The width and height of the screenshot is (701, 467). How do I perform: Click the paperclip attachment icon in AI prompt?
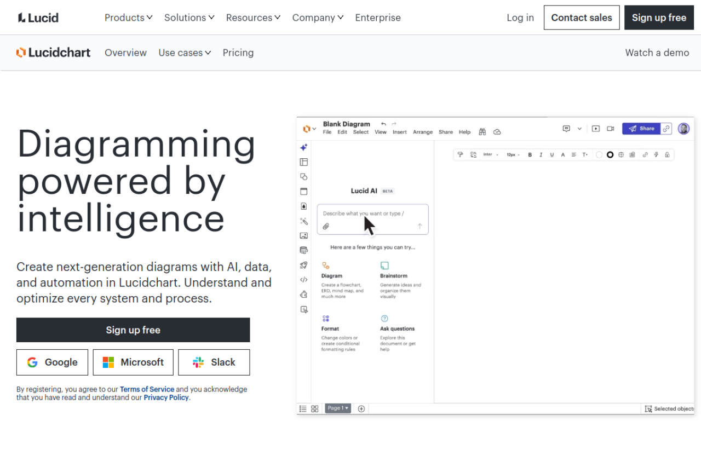(x=326, y=226)
